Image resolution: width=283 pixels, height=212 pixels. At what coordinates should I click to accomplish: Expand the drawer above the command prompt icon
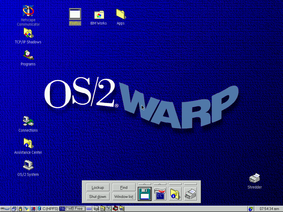coord(160,184)
